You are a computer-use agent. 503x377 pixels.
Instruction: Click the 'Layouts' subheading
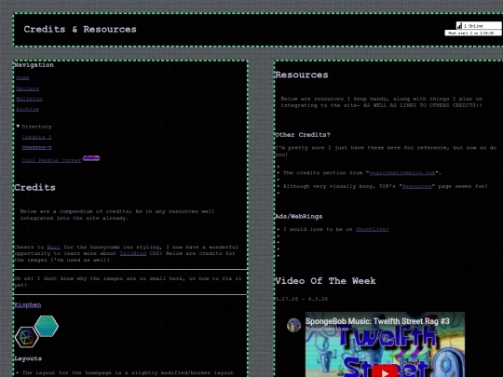(x=28, y=358)
